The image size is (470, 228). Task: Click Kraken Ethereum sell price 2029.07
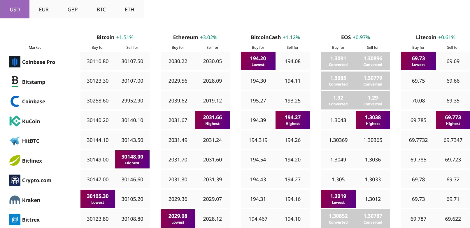point(213,199)
